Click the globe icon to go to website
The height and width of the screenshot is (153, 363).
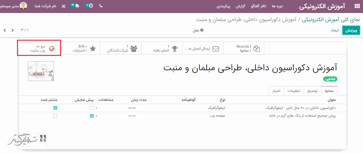(x=52, y=49)
